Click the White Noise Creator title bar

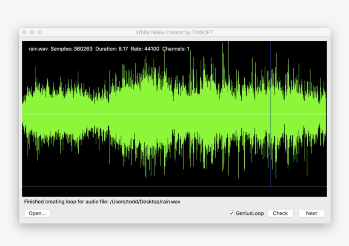(x=174, y=32)
